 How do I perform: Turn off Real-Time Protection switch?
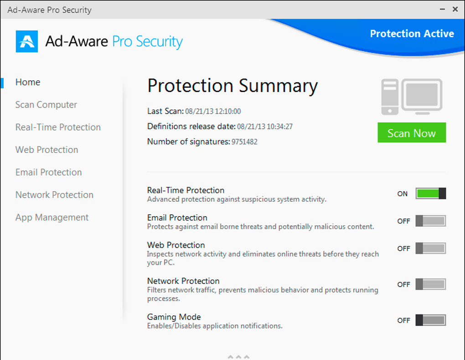pyautogui.click(x=430, y=193)
